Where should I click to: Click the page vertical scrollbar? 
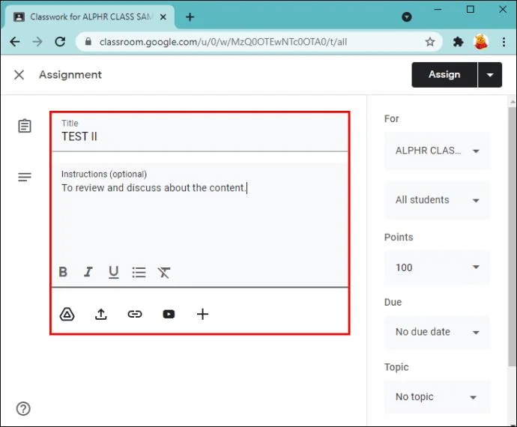click(x=512, y=236)
